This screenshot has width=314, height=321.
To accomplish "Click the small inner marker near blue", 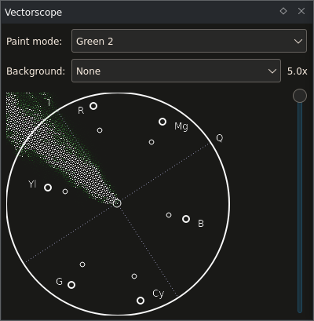I will point(169,215).
